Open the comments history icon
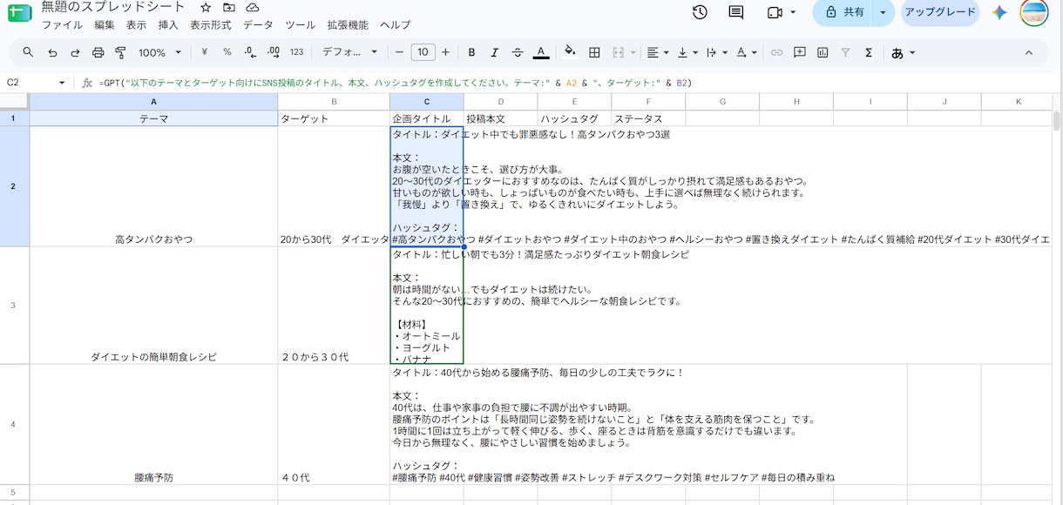Screen dimensions: 1063x505 736,12
